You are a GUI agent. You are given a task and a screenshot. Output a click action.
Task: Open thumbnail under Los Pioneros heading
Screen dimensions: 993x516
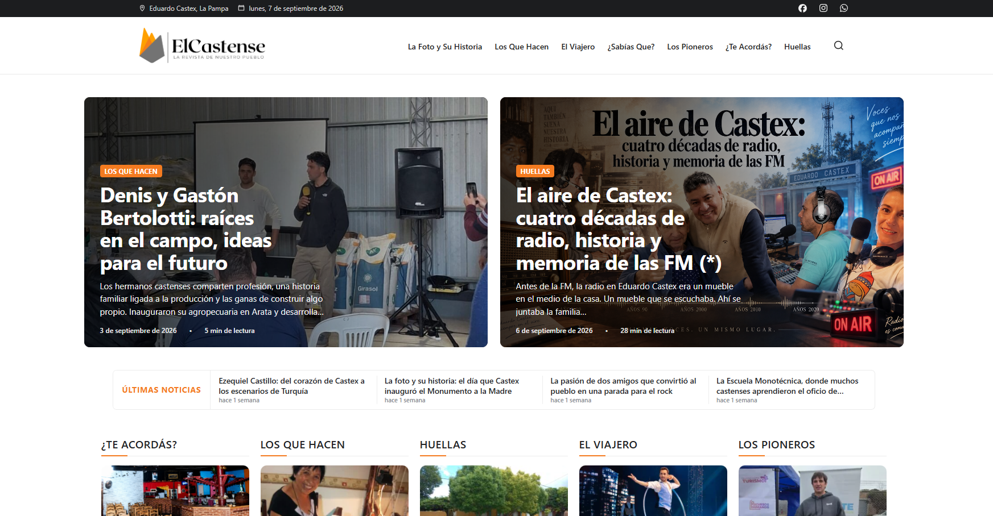[813, 491]
